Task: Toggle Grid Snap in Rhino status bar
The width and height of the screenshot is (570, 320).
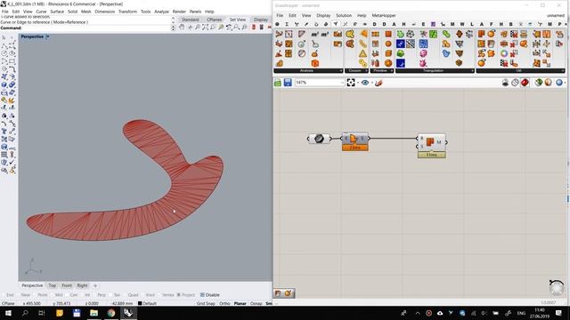Action: pos(206,303)
